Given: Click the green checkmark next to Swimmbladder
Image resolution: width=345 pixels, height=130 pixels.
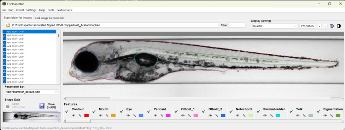Looking at the screenshot, I should click(258, 112).
